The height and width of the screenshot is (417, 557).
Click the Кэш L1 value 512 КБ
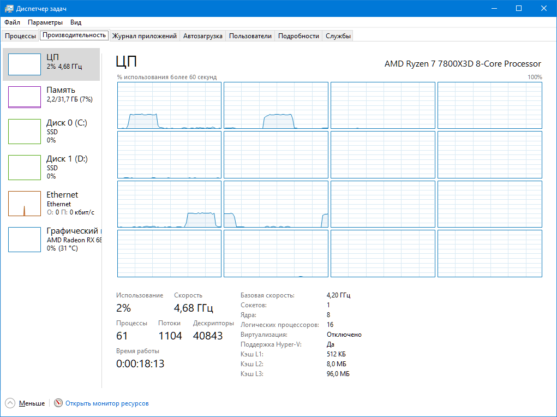[336, 354]
